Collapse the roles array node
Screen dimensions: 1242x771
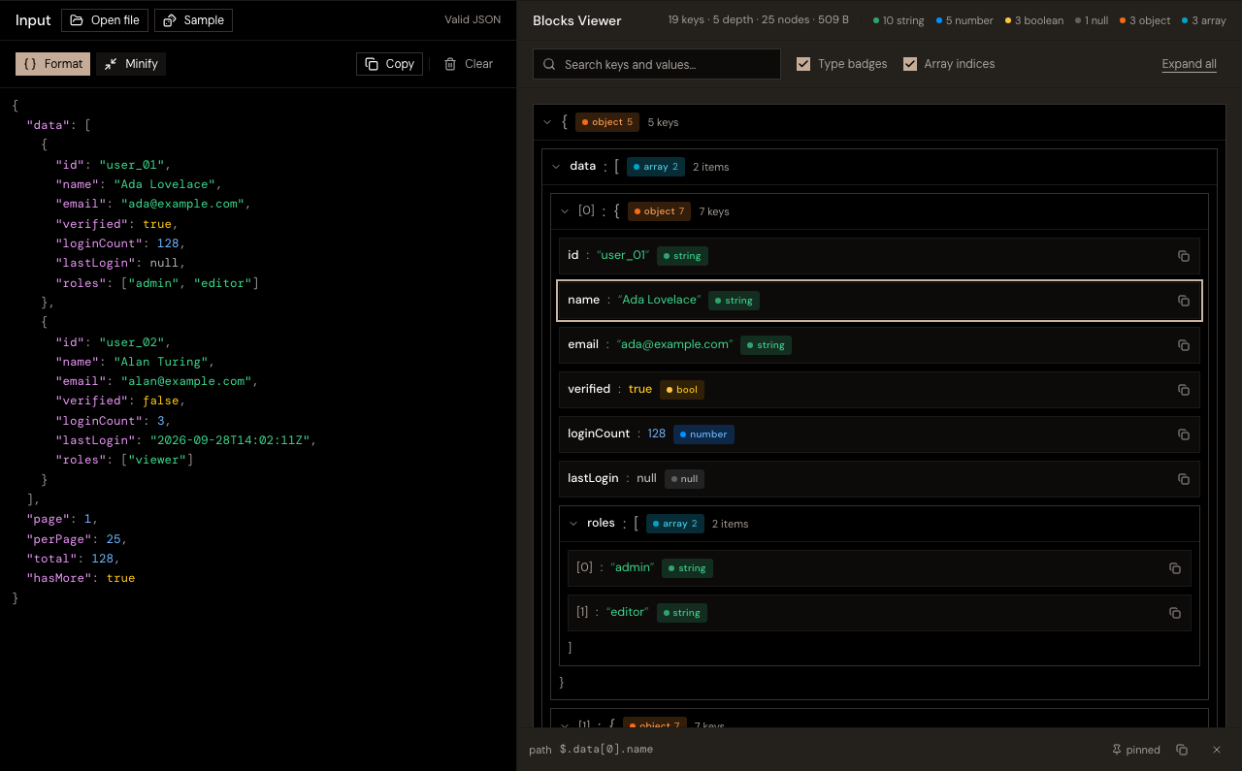click(573, 524)
